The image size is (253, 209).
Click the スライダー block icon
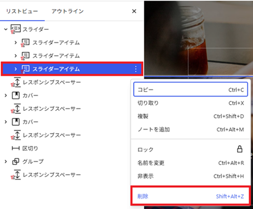coord(16,29)
